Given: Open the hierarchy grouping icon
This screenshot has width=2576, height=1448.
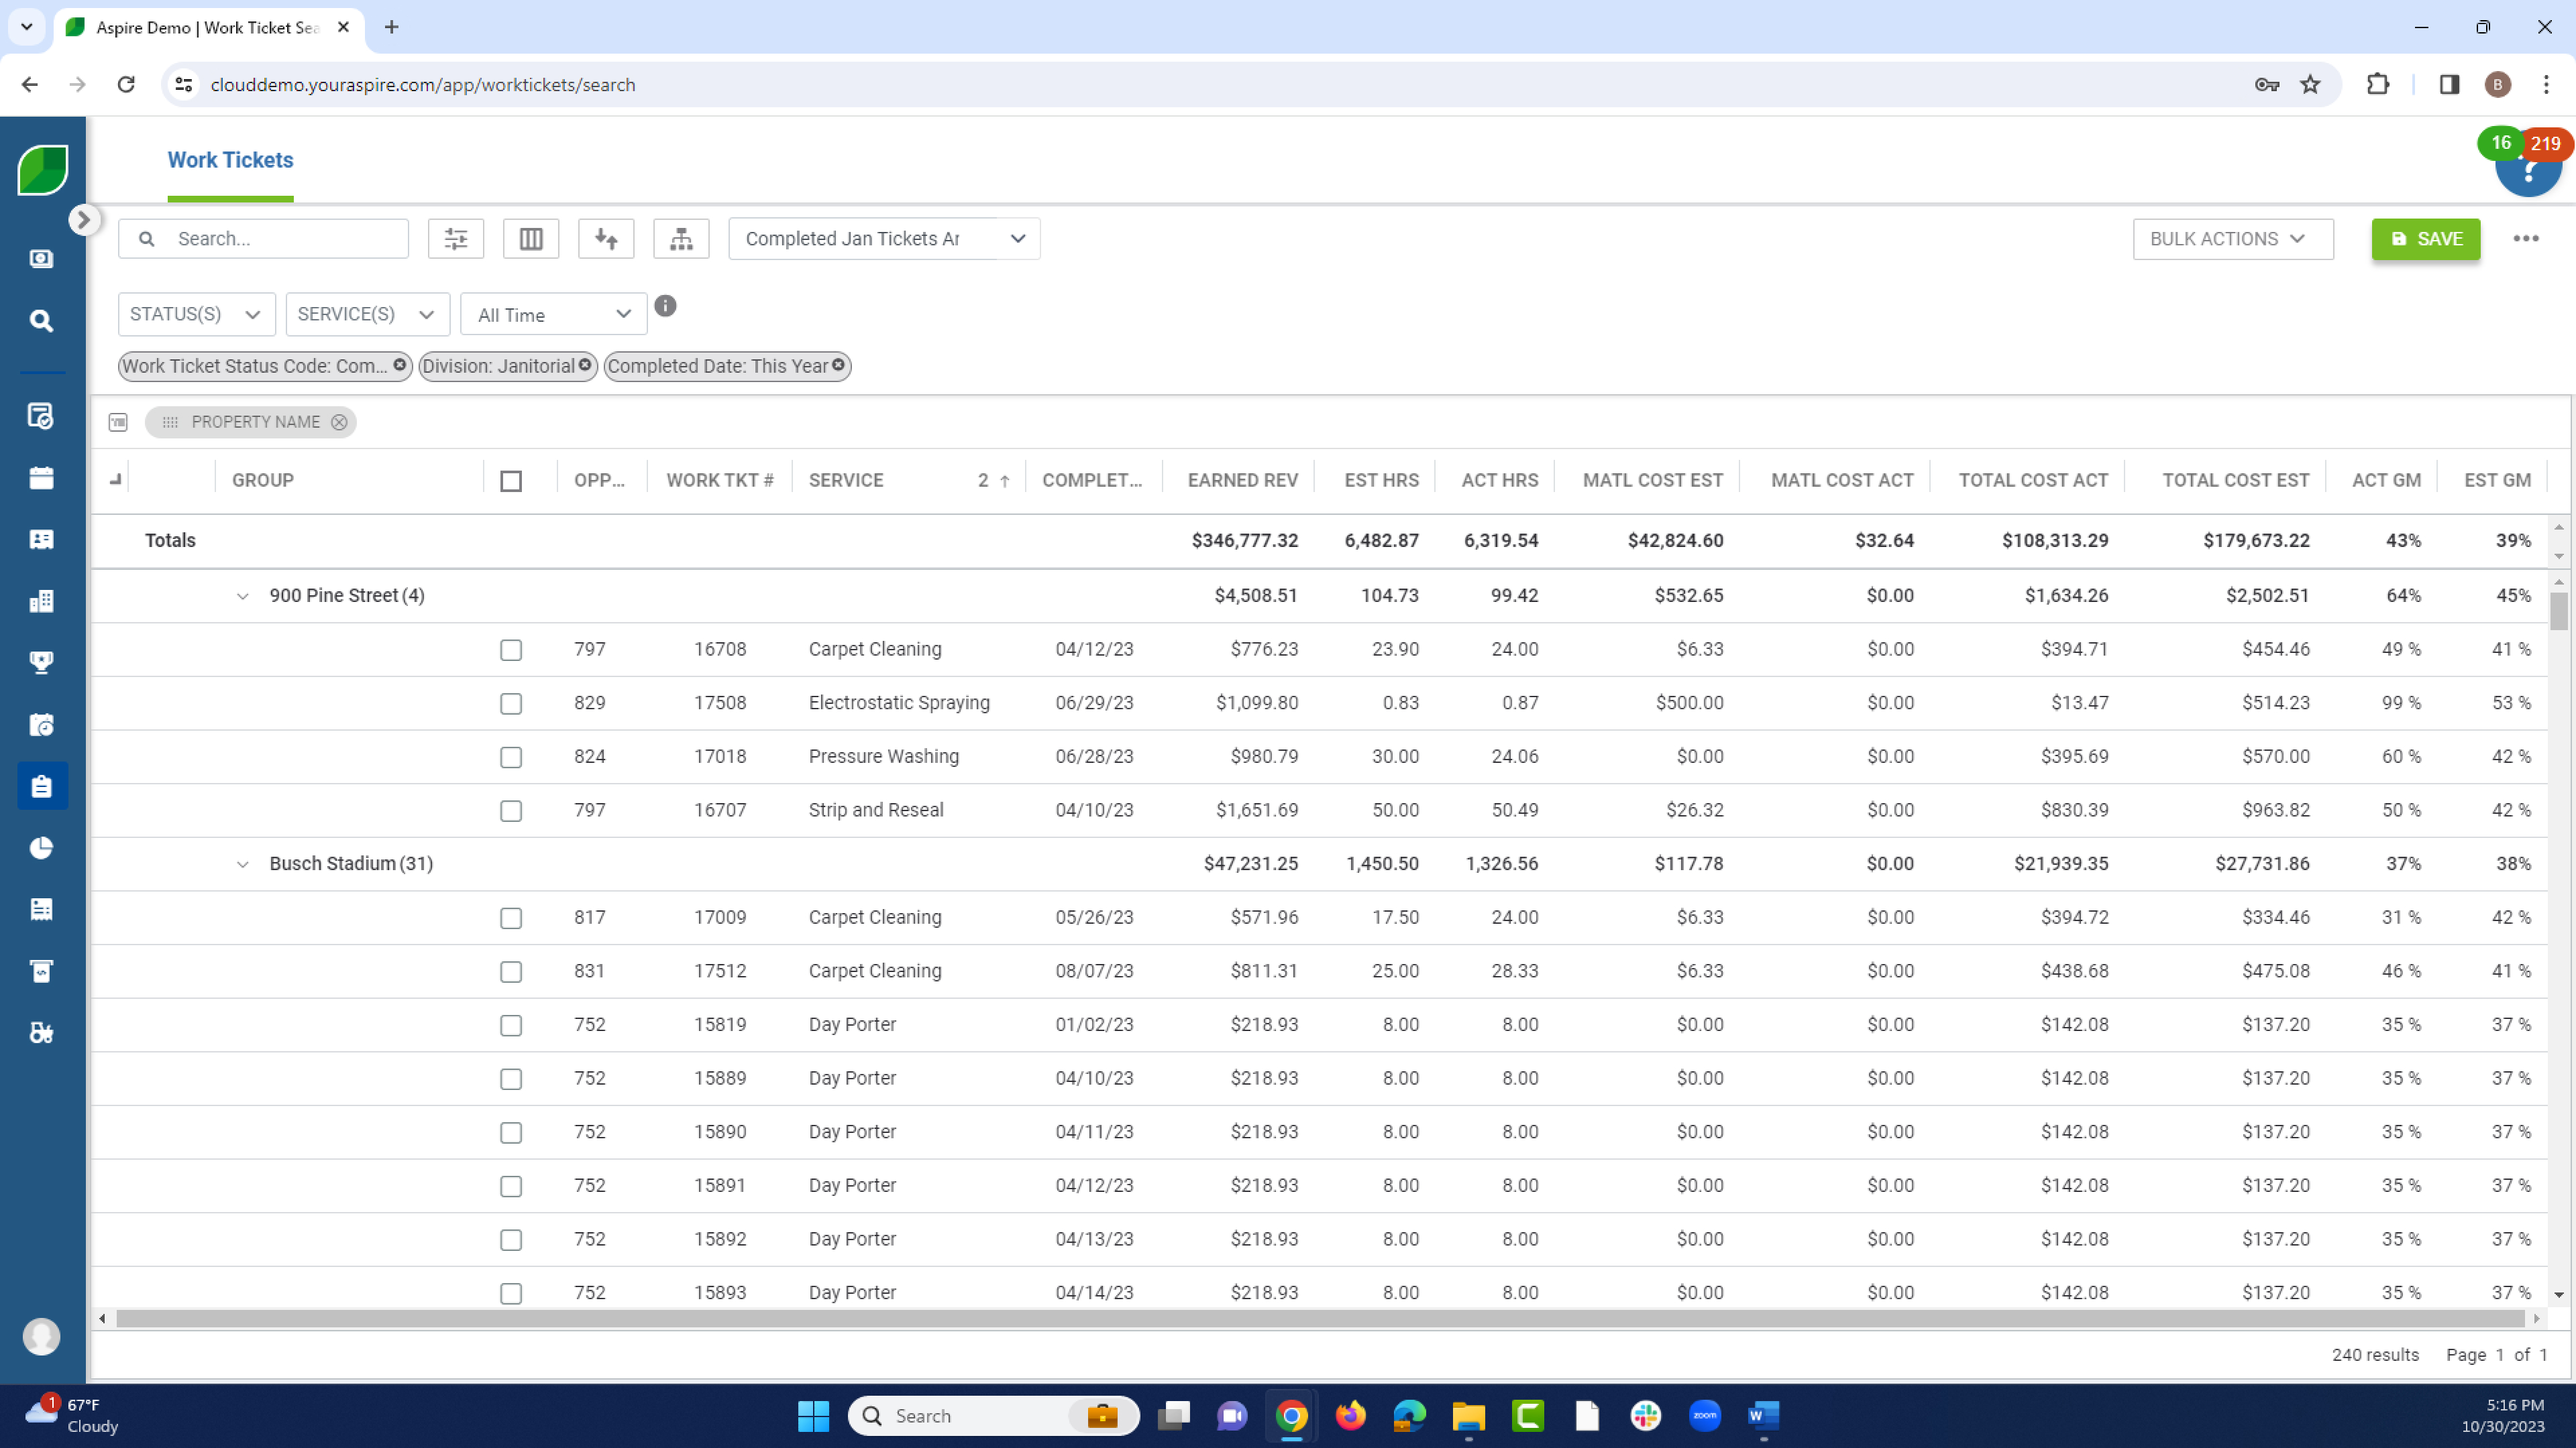Looking at the screenshot, I should point(680,238).
